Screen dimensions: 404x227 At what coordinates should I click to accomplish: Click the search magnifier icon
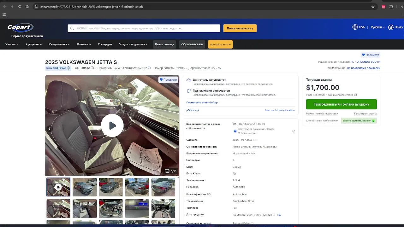(x=72, y=28)
